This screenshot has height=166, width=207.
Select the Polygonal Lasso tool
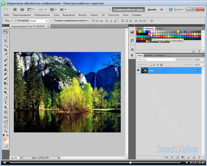pyautogui.click(x=6, y=41)
